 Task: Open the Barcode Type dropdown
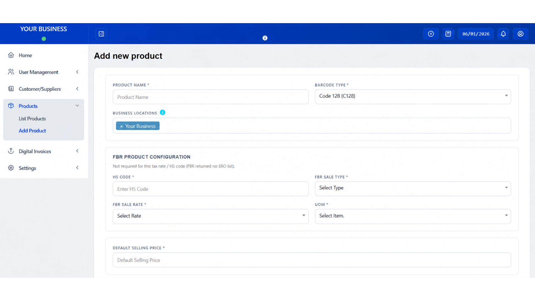pyautogui.click(x=413, y=97)
